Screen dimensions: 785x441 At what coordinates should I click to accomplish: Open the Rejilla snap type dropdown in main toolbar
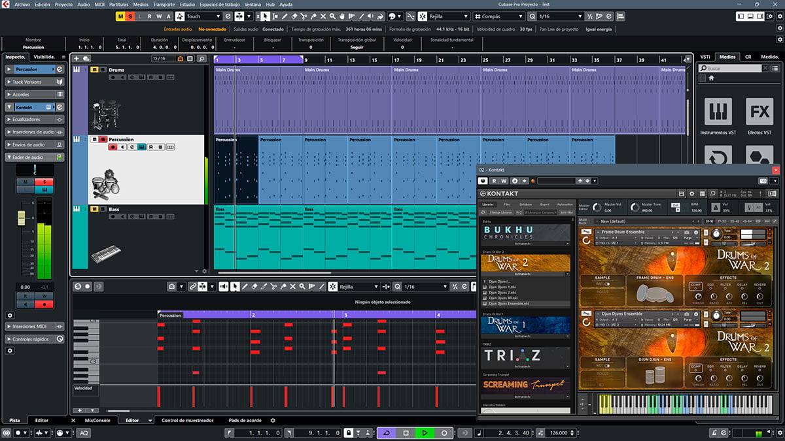tap(449, 16)
